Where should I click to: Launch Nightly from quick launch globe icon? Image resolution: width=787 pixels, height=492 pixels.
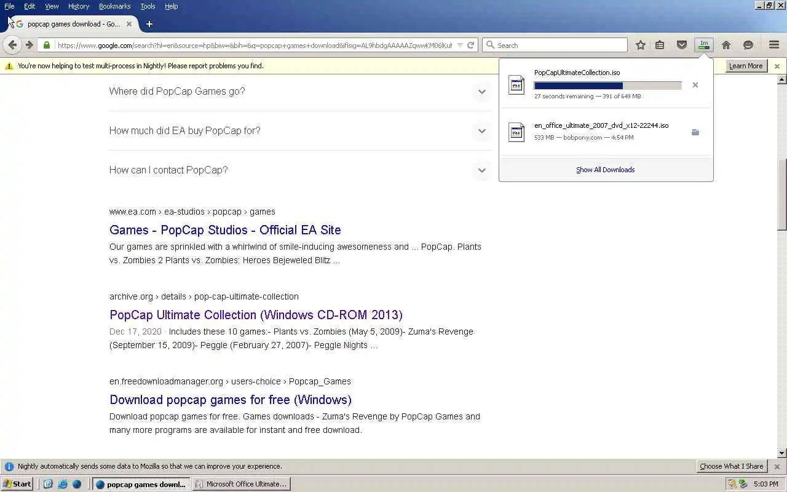77,484
